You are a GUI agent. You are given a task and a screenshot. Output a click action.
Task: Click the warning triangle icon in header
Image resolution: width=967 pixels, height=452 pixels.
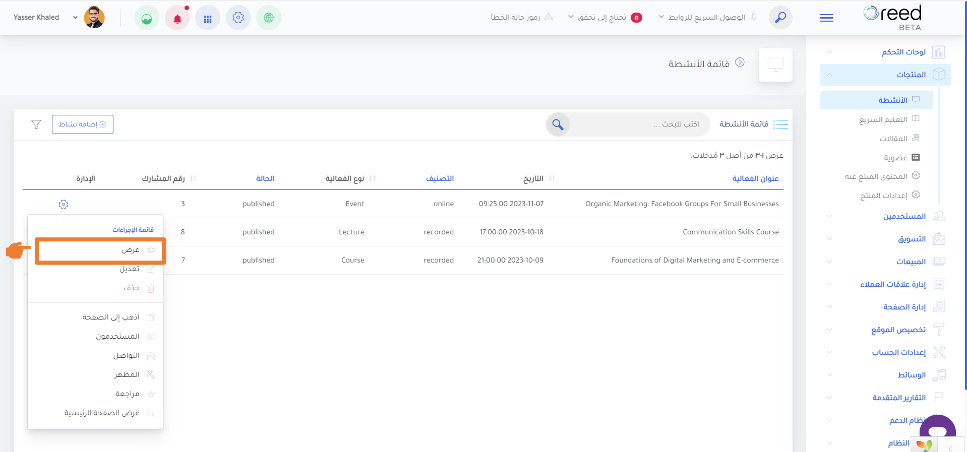(548, 17)
